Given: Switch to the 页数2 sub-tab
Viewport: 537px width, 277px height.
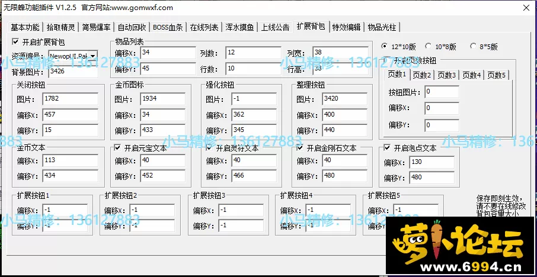Looking at the screenshot, I should pos(422,75).
